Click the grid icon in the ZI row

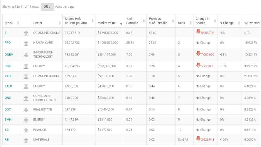[x=26, y=33]
